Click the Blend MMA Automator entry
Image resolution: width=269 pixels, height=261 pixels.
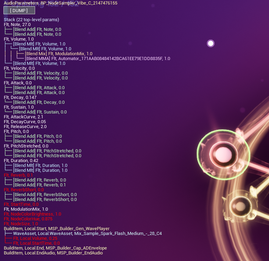coord(98,59)
